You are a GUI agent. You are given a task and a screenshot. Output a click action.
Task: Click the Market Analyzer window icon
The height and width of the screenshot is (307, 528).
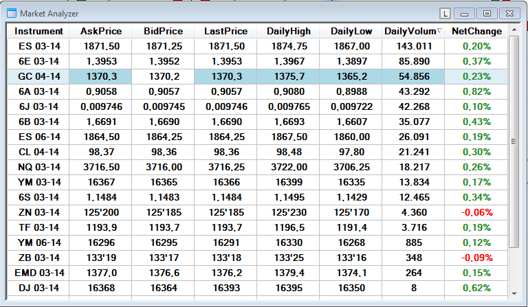coord(12,14)
